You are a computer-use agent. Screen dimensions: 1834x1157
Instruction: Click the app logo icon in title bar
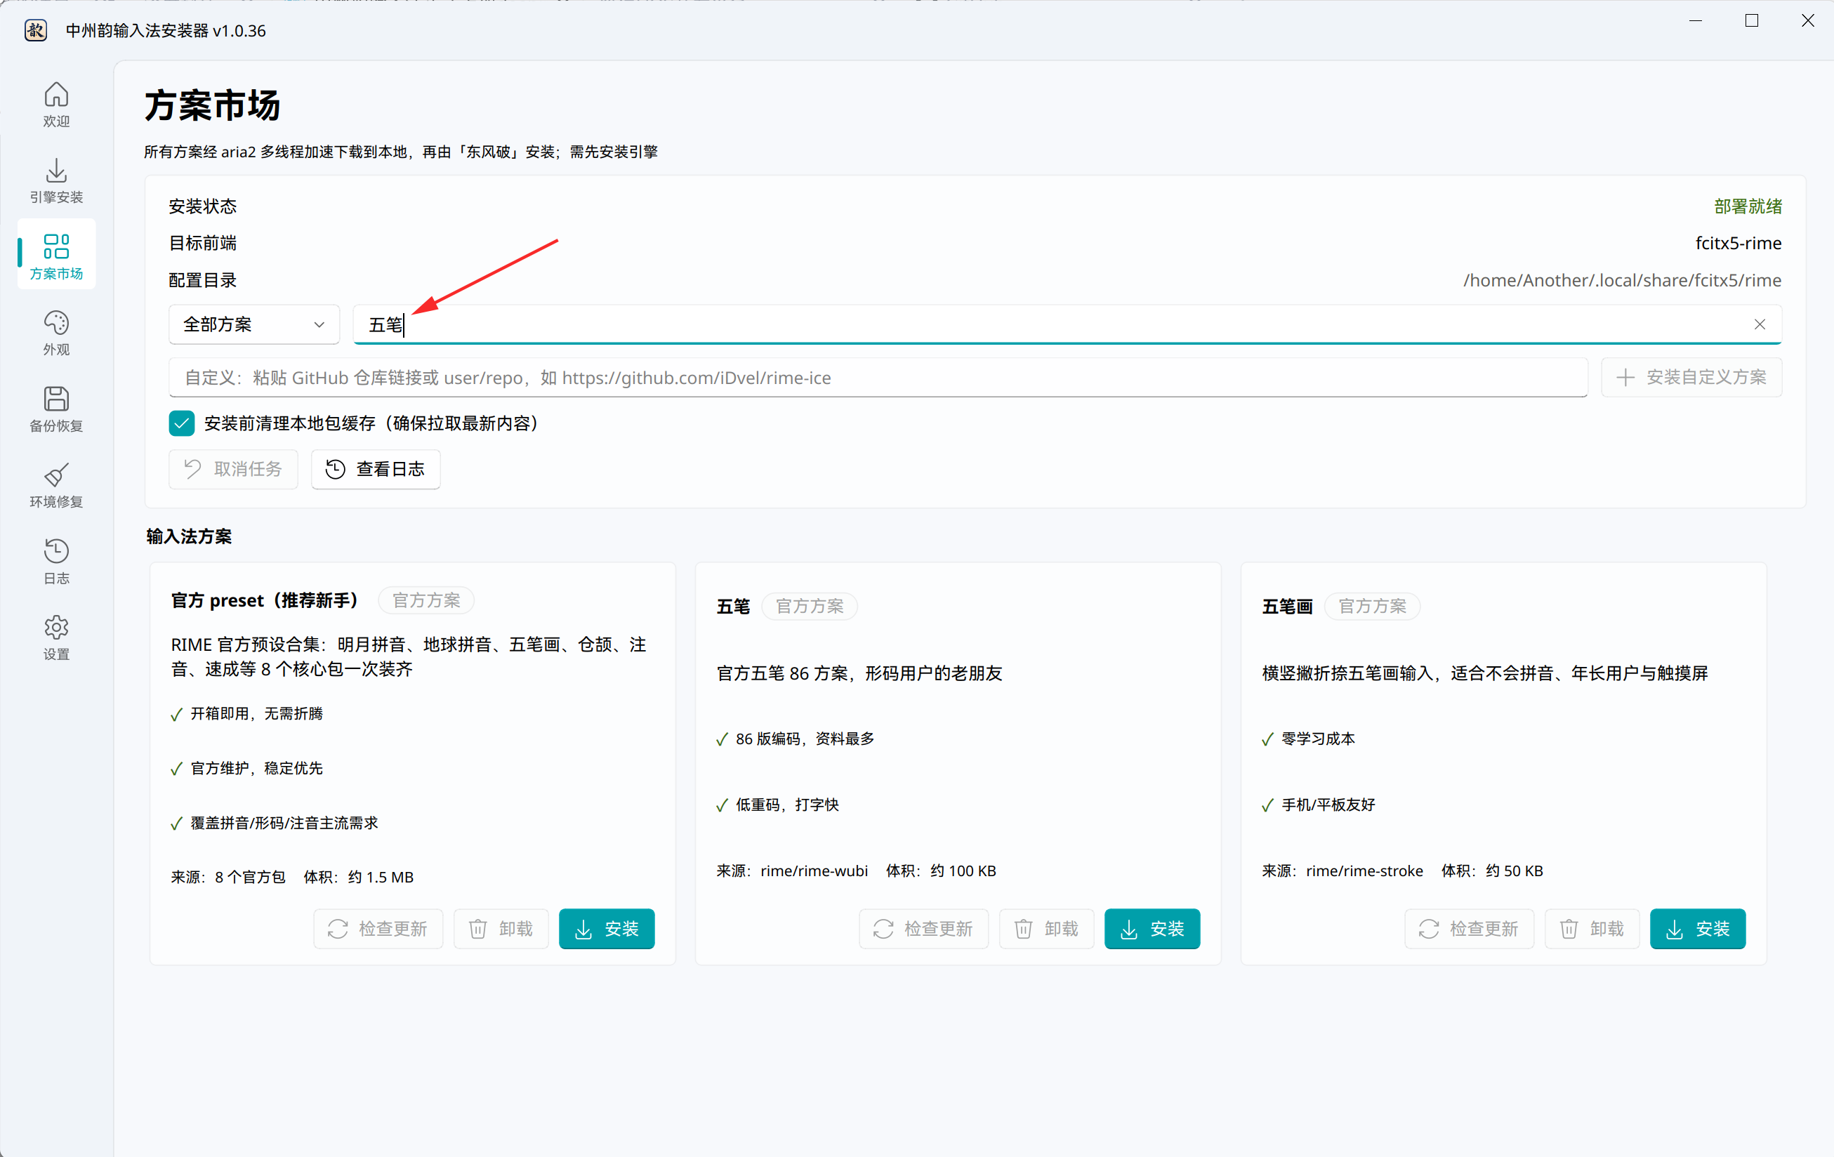pos(35,30)
